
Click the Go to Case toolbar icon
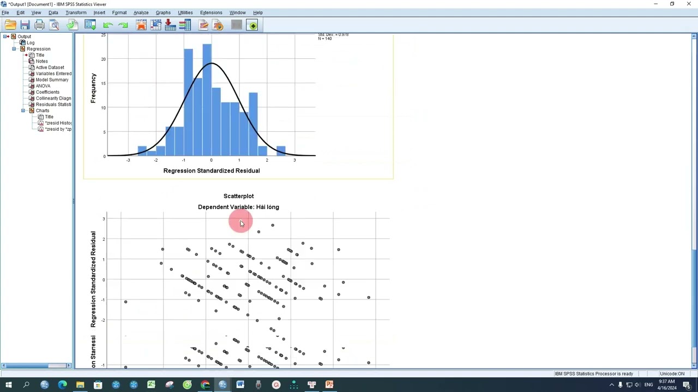(156, 25)
